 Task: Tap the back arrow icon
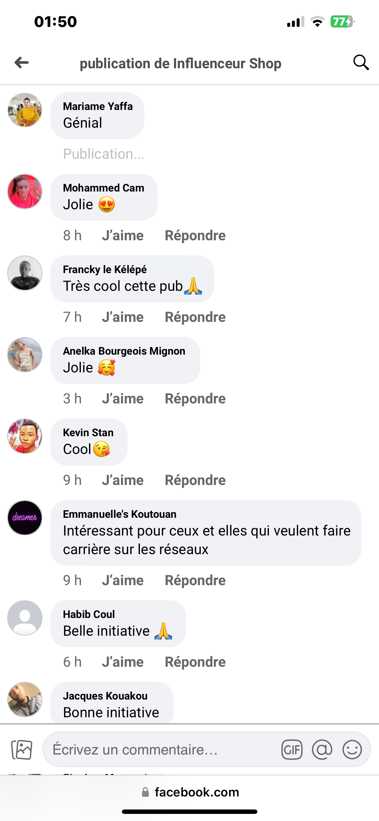point(22,62)
